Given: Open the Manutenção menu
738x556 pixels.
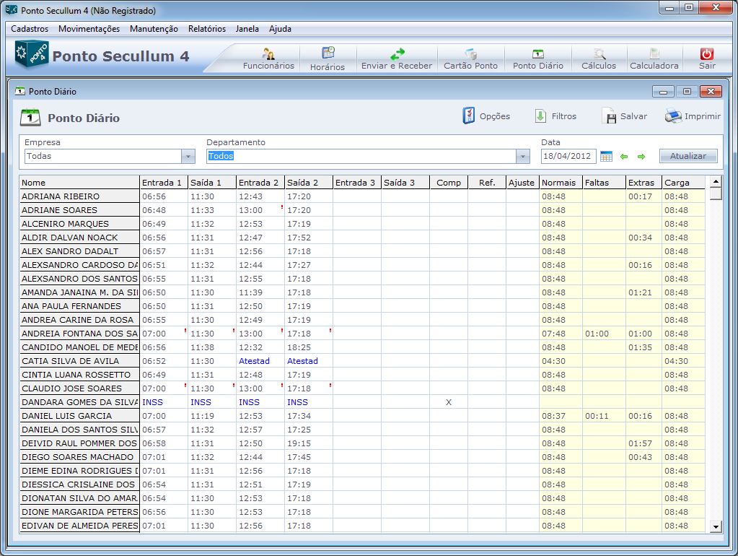Looking at the screenshot, I should tap(154, 29).
